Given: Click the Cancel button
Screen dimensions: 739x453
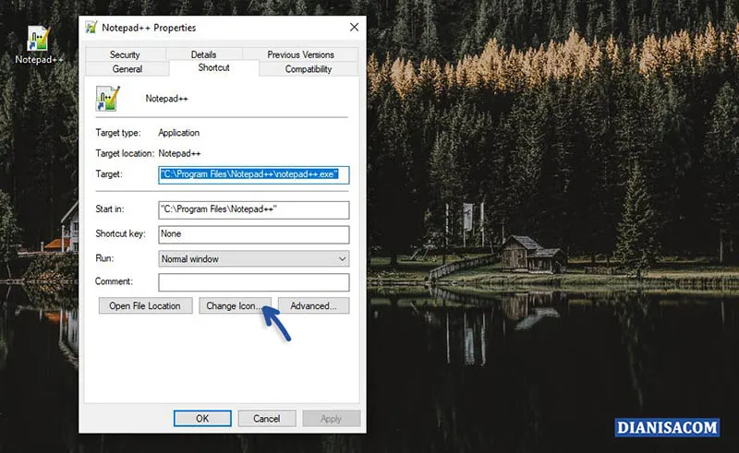Looking at the screenshot, I should point(267,418).
